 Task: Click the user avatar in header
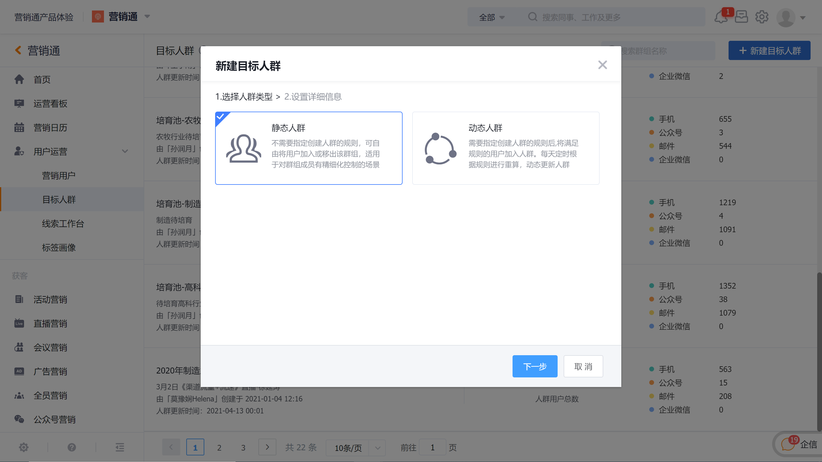786,17
